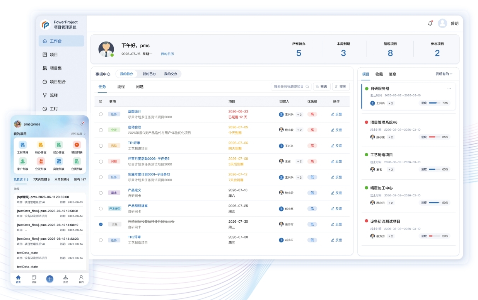The height and width of the screenshot is (300, 478).
Task: Switch to the 流程 tab beside 任务
Action: click(121, 87)
